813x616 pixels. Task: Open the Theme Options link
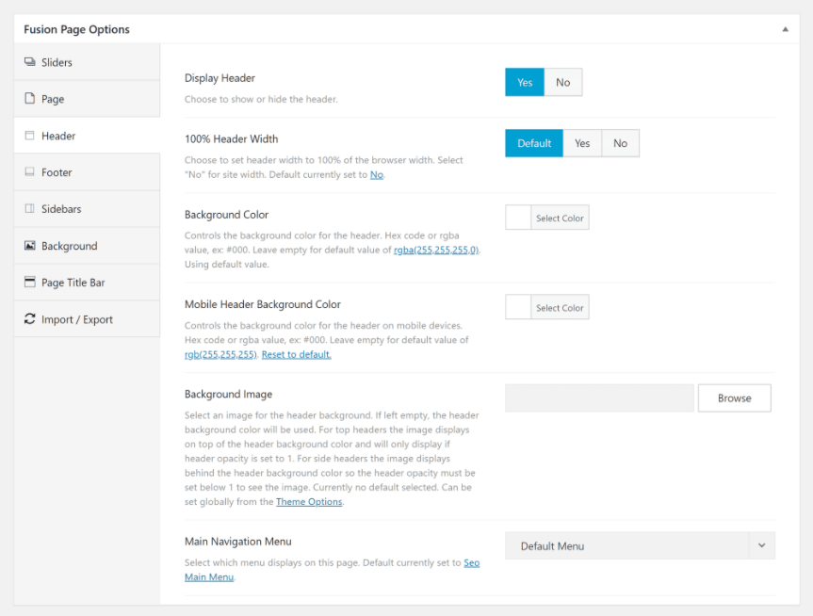[309, 501]
